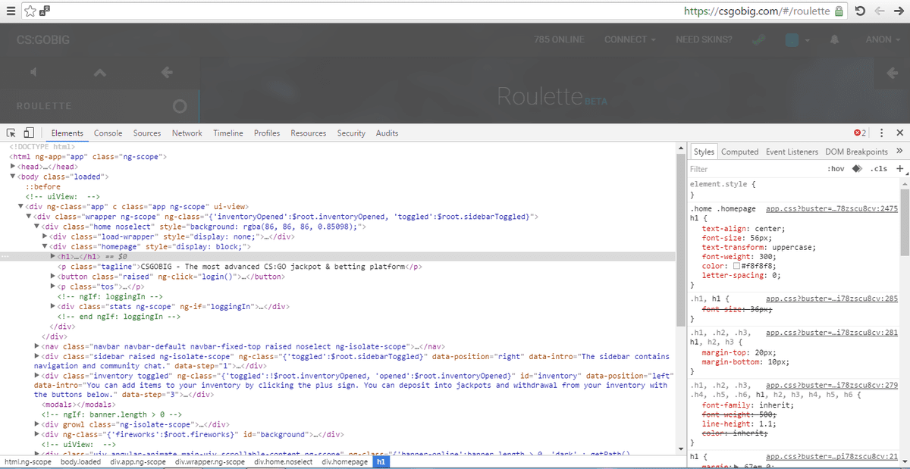Toggle the .cls element classes panel
This screenshot has height=469, width=910.
pos(878,169)
